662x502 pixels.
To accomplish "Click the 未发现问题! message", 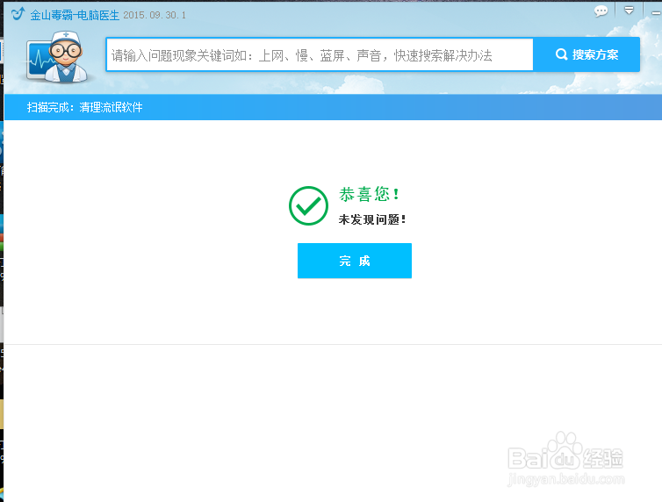I will pyautogui.click(x=372, y=219).
